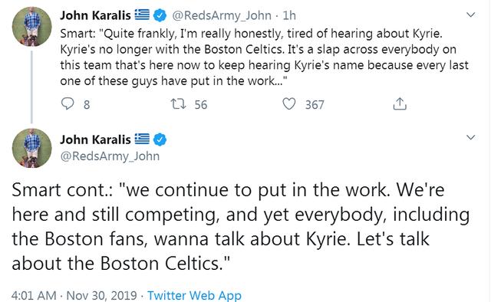The image size is (491, 302).
Task: Click the 1h timestamp on the first tweet
Action: 289,15
